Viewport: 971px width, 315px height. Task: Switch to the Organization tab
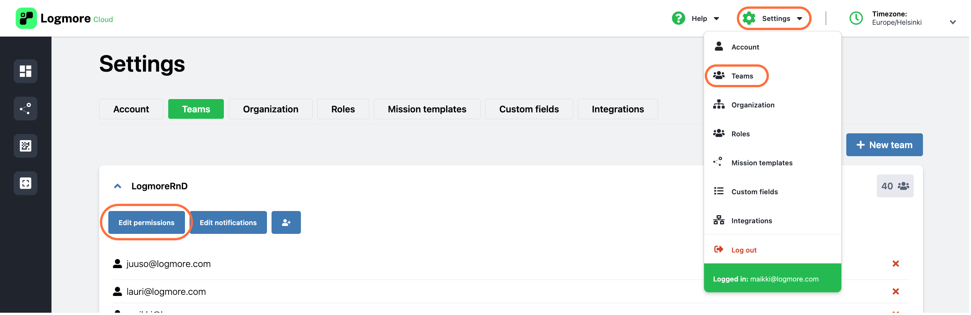pos(271,109)
